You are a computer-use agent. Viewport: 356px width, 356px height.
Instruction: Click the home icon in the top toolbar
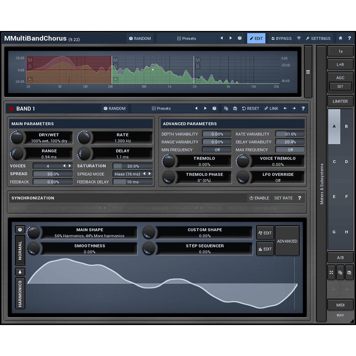coord(340,38)
